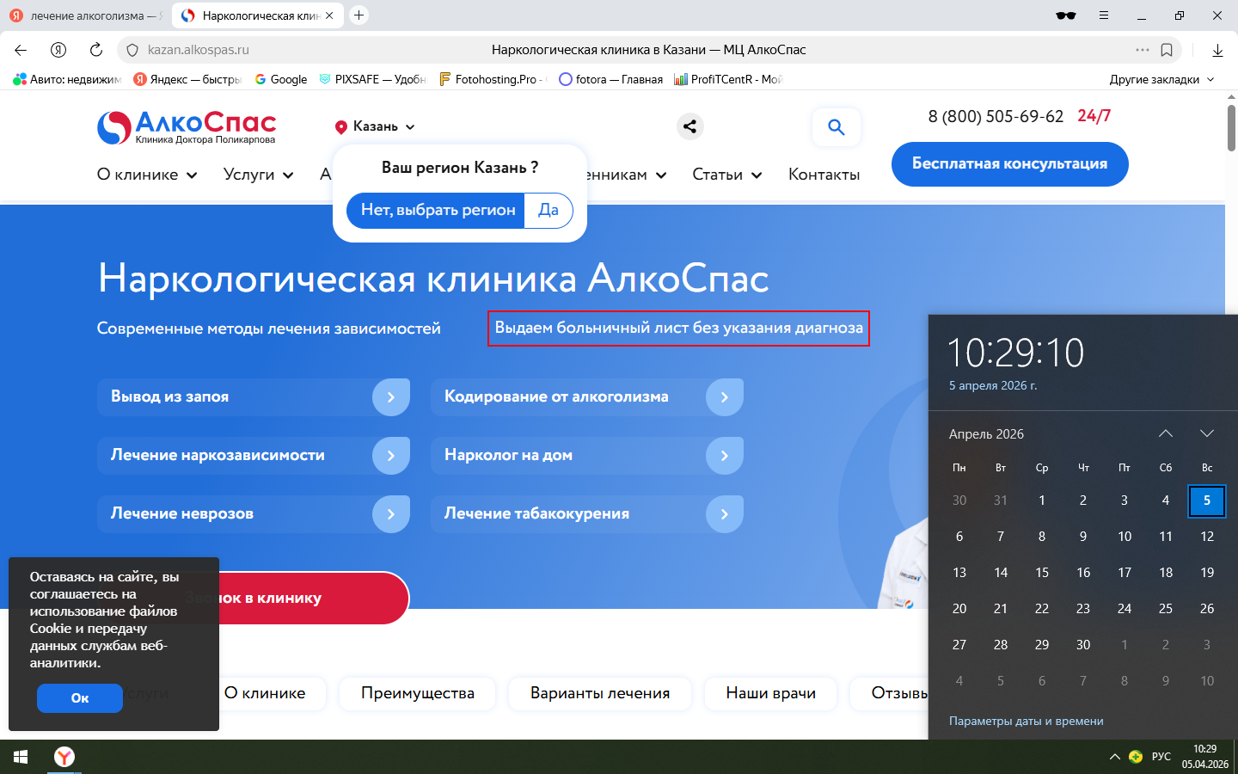Open the downloads arrow icon
The height and width of the screenshot is (774, 1238).
[1217, 50]
